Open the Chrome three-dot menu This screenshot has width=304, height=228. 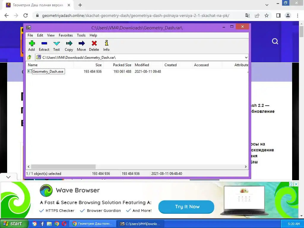pyautogui.click(x=297, y=15)
